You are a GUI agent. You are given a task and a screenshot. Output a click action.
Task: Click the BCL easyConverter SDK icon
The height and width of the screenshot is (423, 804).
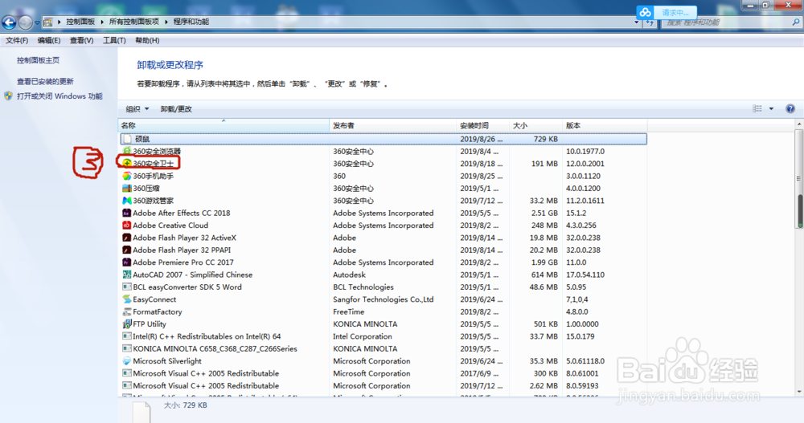pyautogui.click(x=127, y=287)
